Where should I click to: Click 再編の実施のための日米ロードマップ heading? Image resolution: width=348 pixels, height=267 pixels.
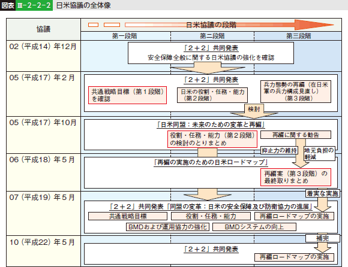(x=211, y=162)
